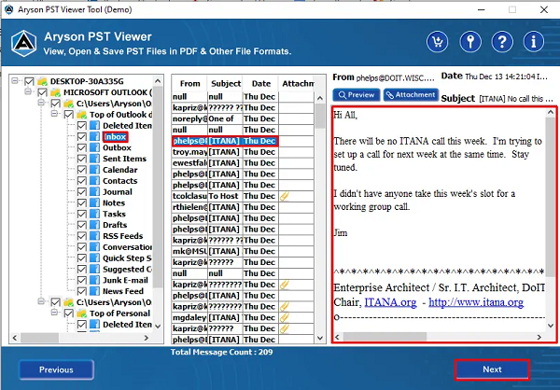Screen dimensions: 560x390
Task: Collapse the DESKTOP-30A335G tree node
Action: tap(15, 80)
